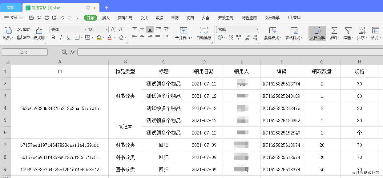This screenshot has height=178, width=383.
Task: Expand the quick access toolbar customize arrow
Action: [x=78, y=18]
